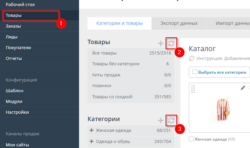Refresh the Категории counters
Image resolution: width=250 pixels, height=148 pixels.
tap(171, 120)
